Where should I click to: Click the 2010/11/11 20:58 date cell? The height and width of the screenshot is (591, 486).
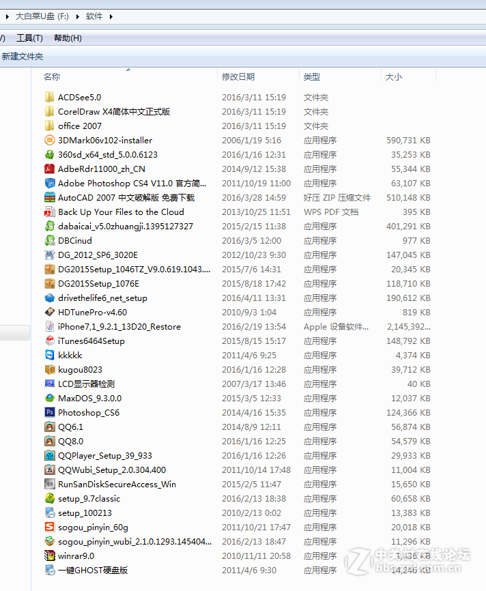click(x=257, y=556)
